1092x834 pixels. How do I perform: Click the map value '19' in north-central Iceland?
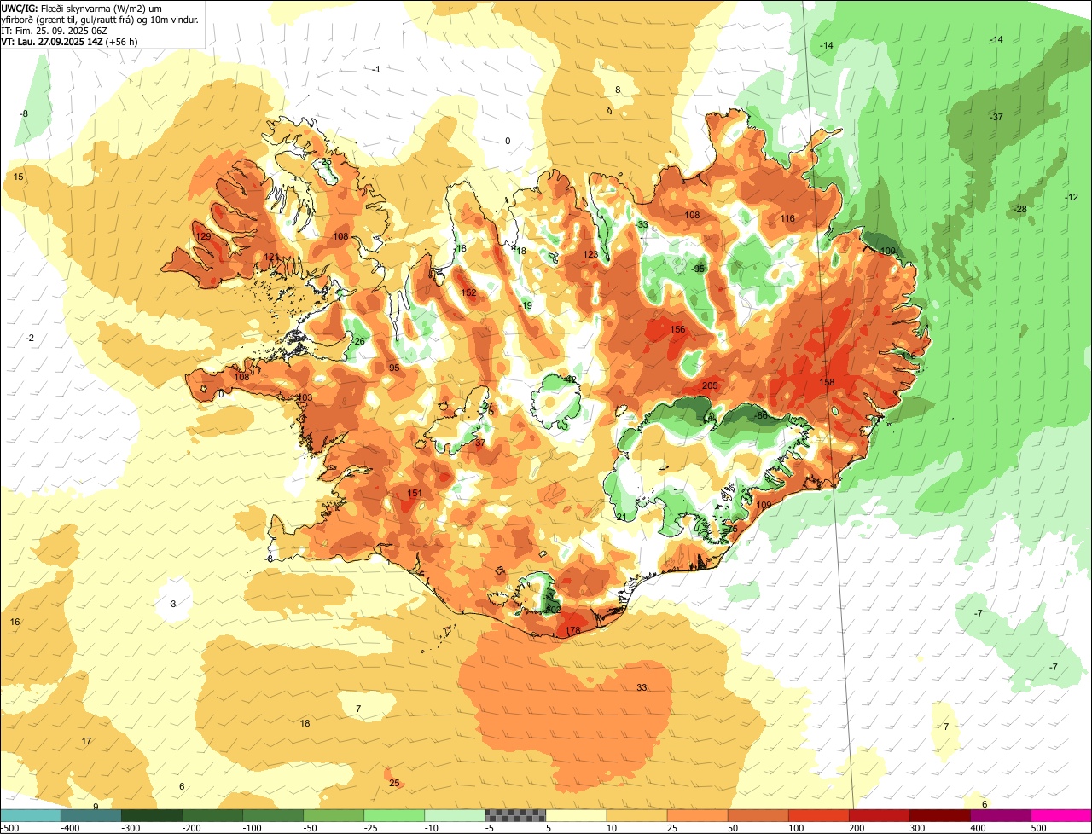pyautogui.click(x=527, y=305)
